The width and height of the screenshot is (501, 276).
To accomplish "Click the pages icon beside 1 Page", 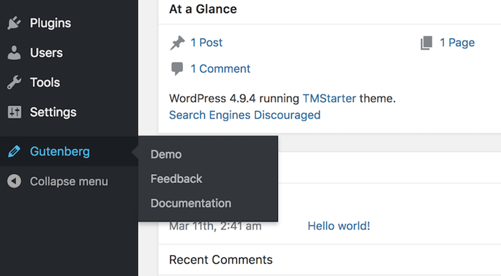I will tap(427, 43).
